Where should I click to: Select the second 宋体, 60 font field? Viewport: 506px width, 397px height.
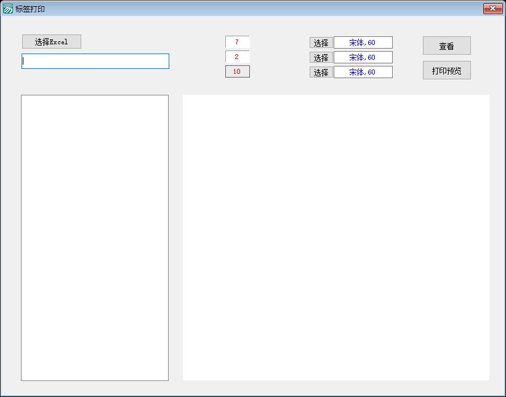point(363,57)
